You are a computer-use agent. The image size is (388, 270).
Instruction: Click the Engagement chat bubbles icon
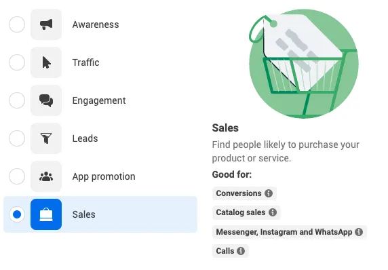coord(46,100)
